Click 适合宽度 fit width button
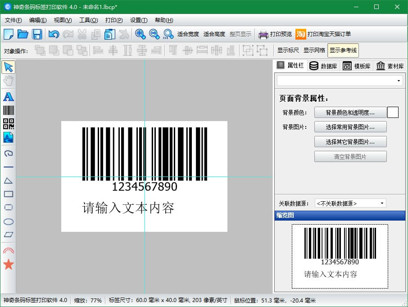 click(188, 34)
